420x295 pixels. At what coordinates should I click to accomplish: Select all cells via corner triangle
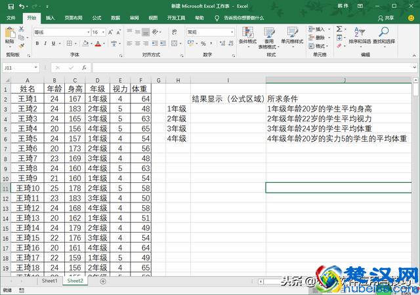click(x=7, y=80)
